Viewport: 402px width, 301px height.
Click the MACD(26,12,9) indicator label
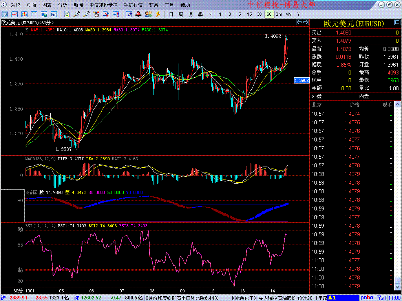[40, 159]
